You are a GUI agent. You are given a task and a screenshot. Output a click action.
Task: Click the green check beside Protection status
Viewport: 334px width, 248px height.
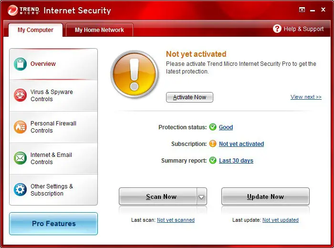click(x=213, y=127)
